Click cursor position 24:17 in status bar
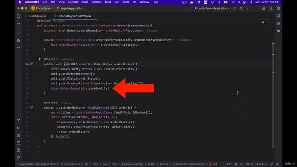 click(x=228, y=164)
